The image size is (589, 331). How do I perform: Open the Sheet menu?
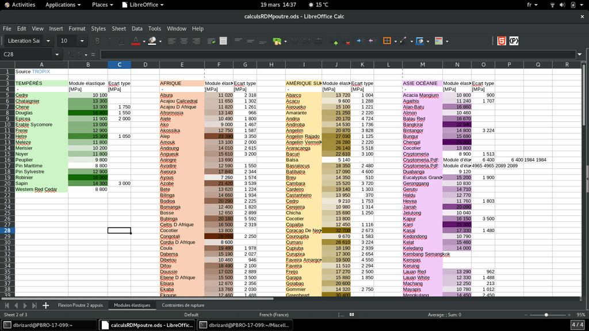[118, 28]
